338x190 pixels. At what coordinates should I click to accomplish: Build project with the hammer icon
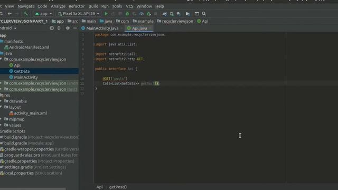click(x=26, y=14)
